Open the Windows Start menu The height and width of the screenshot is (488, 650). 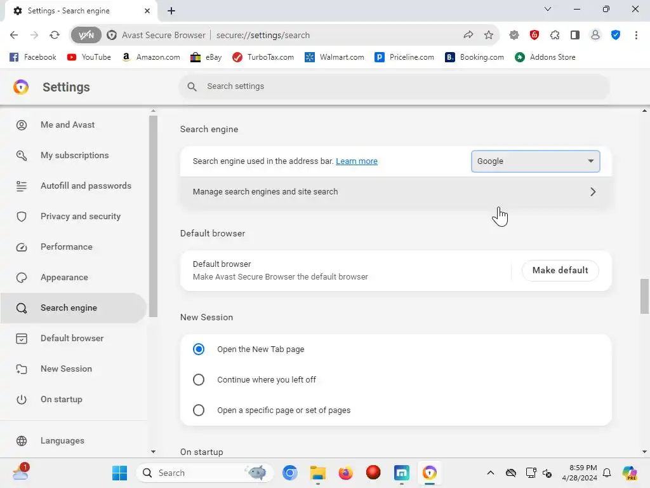[x=120, y=473]
